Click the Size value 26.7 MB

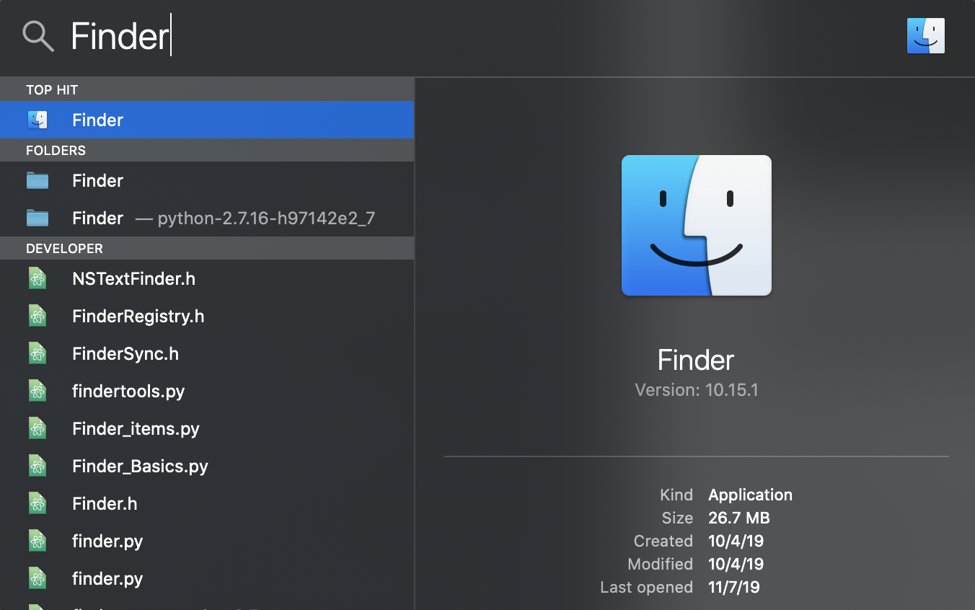pos(739,518)
